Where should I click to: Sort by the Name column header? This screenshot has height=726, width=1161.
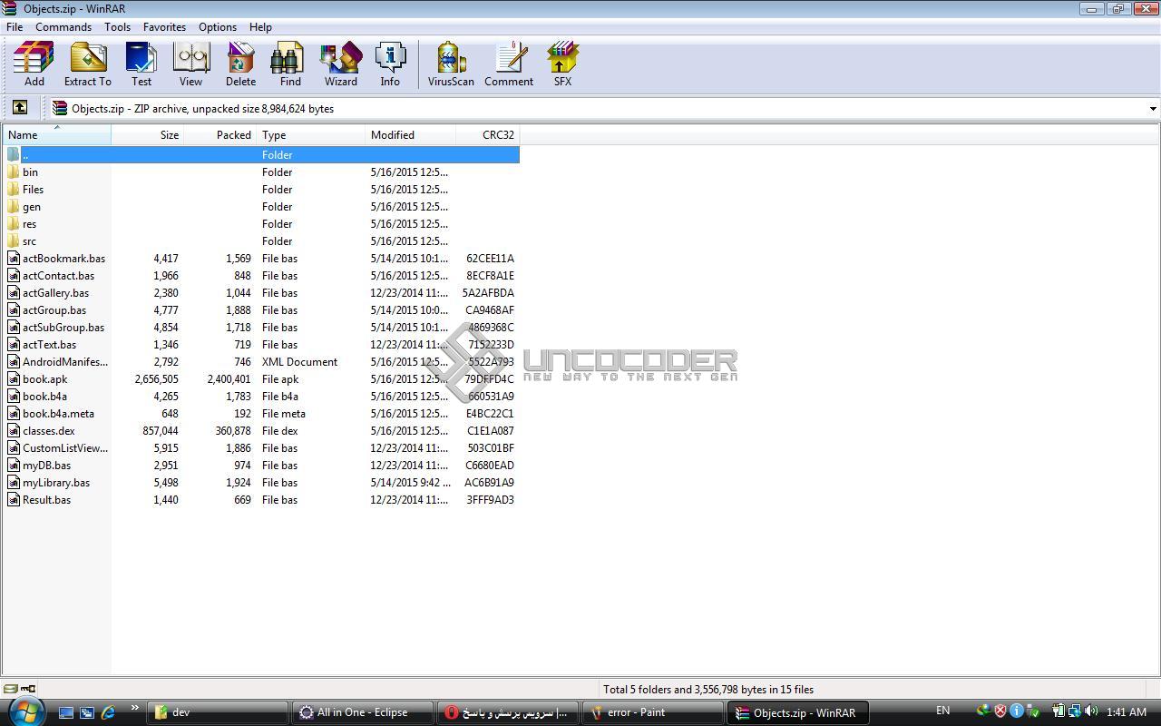(x=57, y=134)
